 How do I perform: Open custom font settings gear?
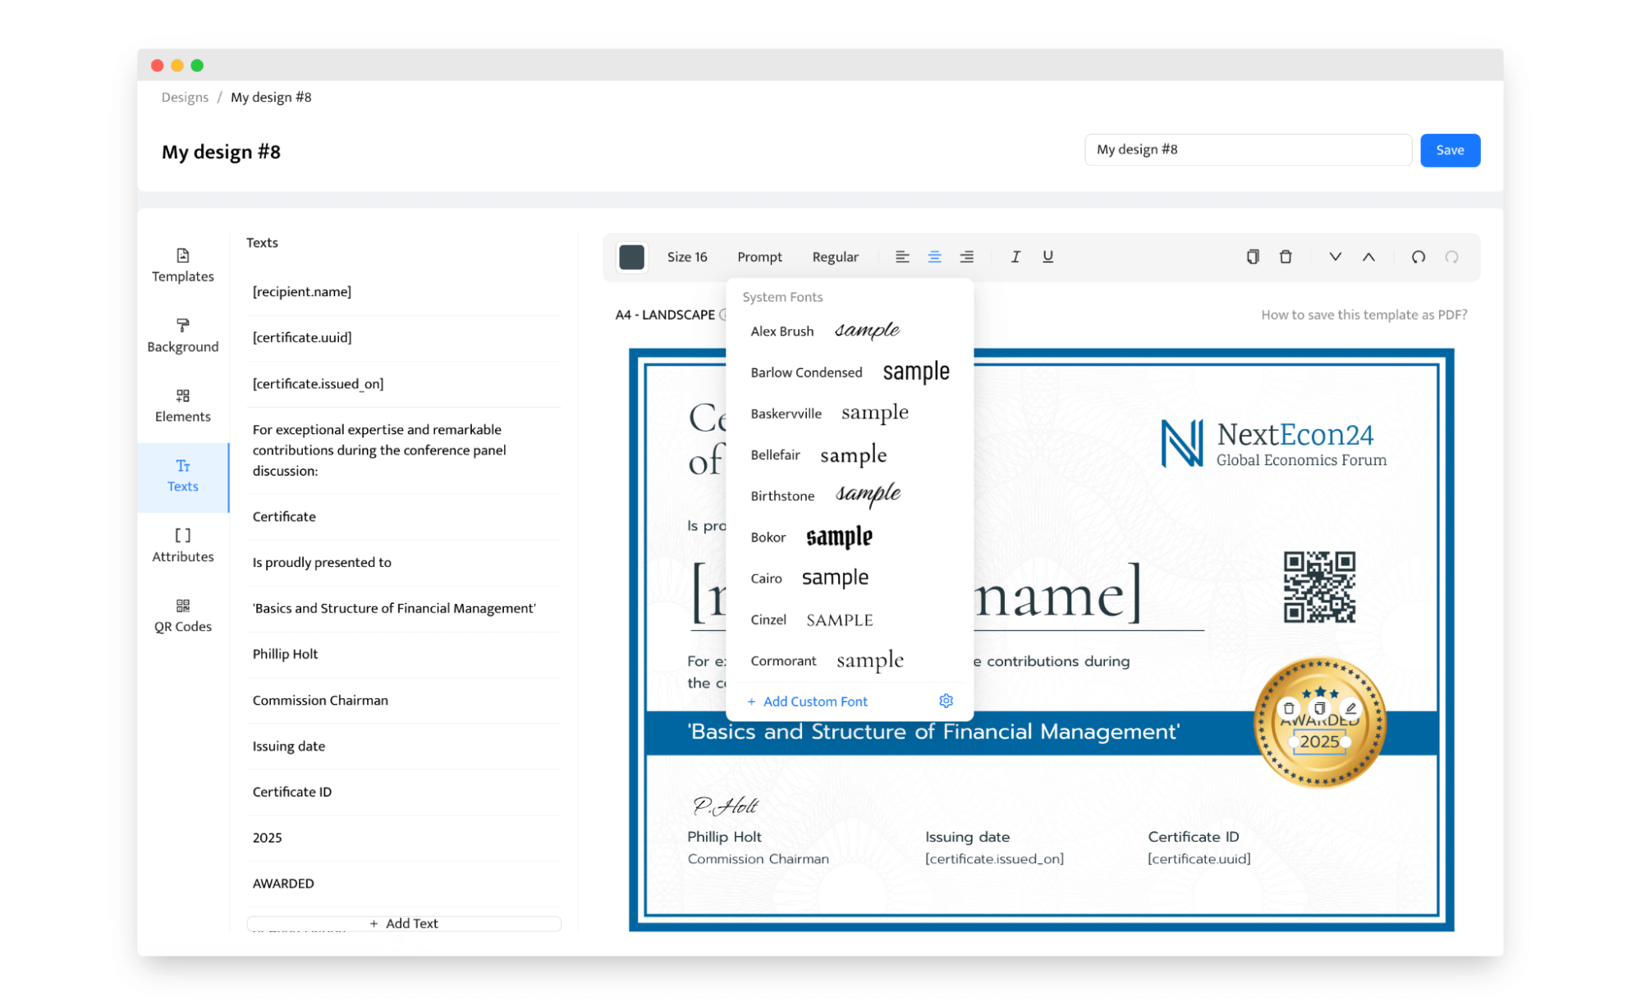click(x=946, y=701)
